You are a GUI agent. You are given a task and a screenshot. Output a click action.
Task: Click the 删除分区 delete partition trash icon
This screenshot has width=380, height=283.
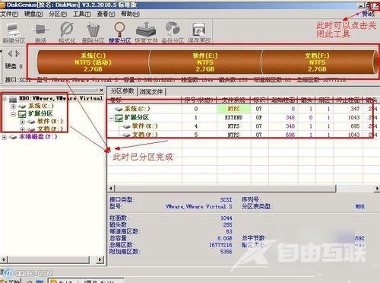coord(93,33)
